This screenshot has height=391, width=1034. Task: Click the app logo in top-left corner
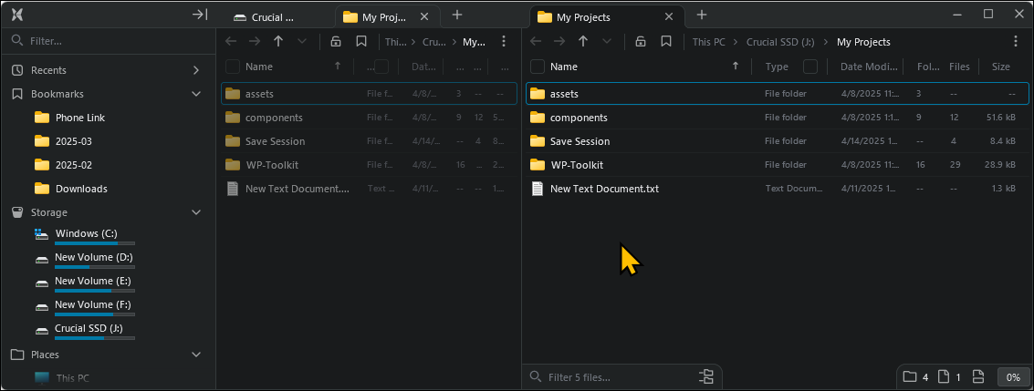pos(17,15)
